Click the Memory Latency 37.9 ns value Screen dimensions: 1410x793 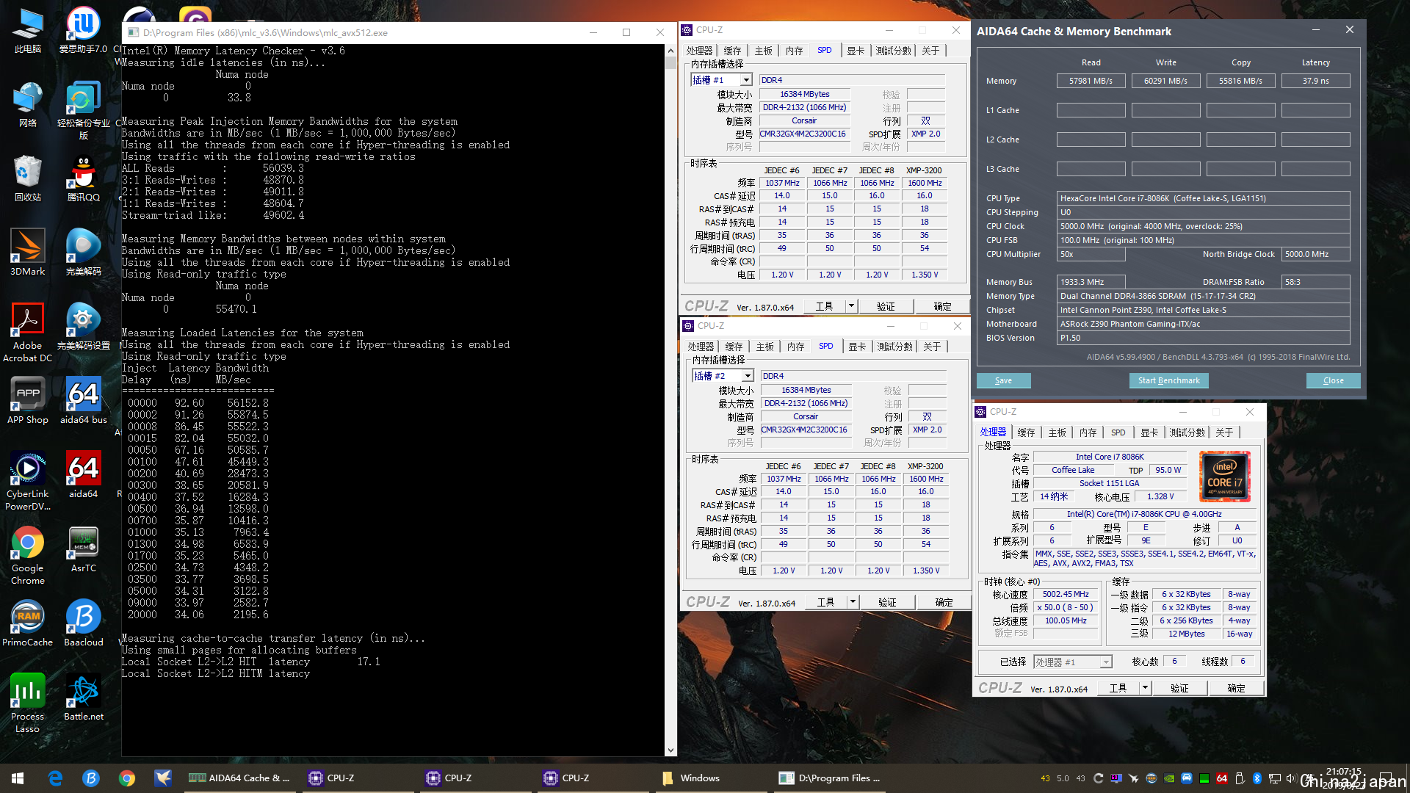point(1315,81)
